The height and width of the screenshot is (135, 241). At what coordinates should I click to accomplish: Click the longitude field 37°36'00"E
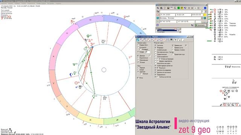click(186, 21)
